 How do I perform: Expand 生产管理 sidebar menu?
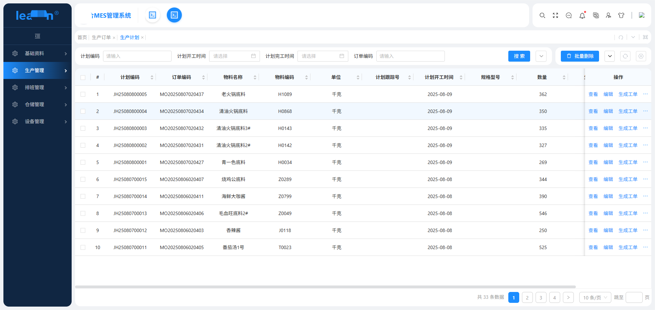[x=38, y=70]
